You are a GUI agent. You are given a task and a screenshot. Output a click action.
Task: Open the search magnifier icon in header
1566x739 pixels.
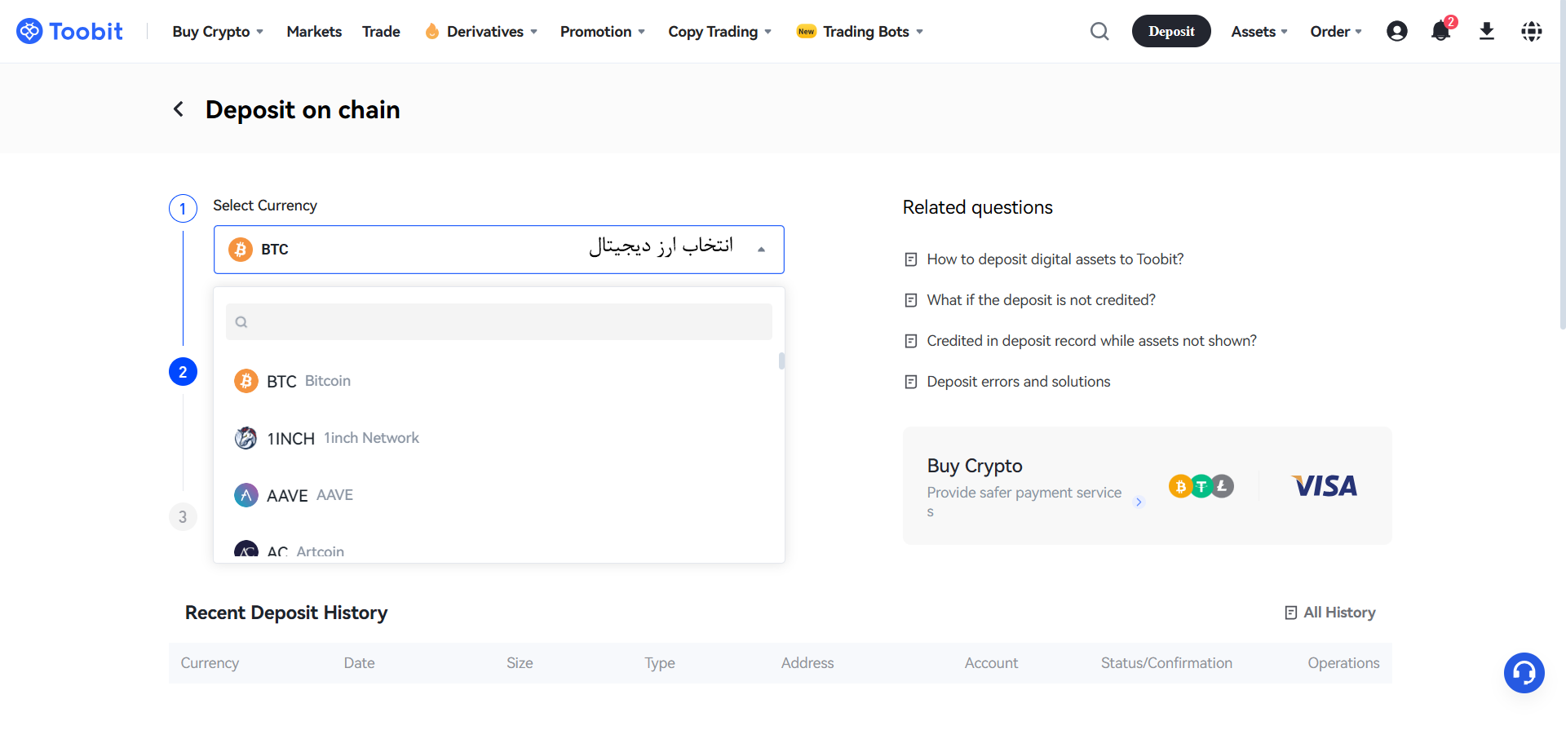click(1099, 31)
